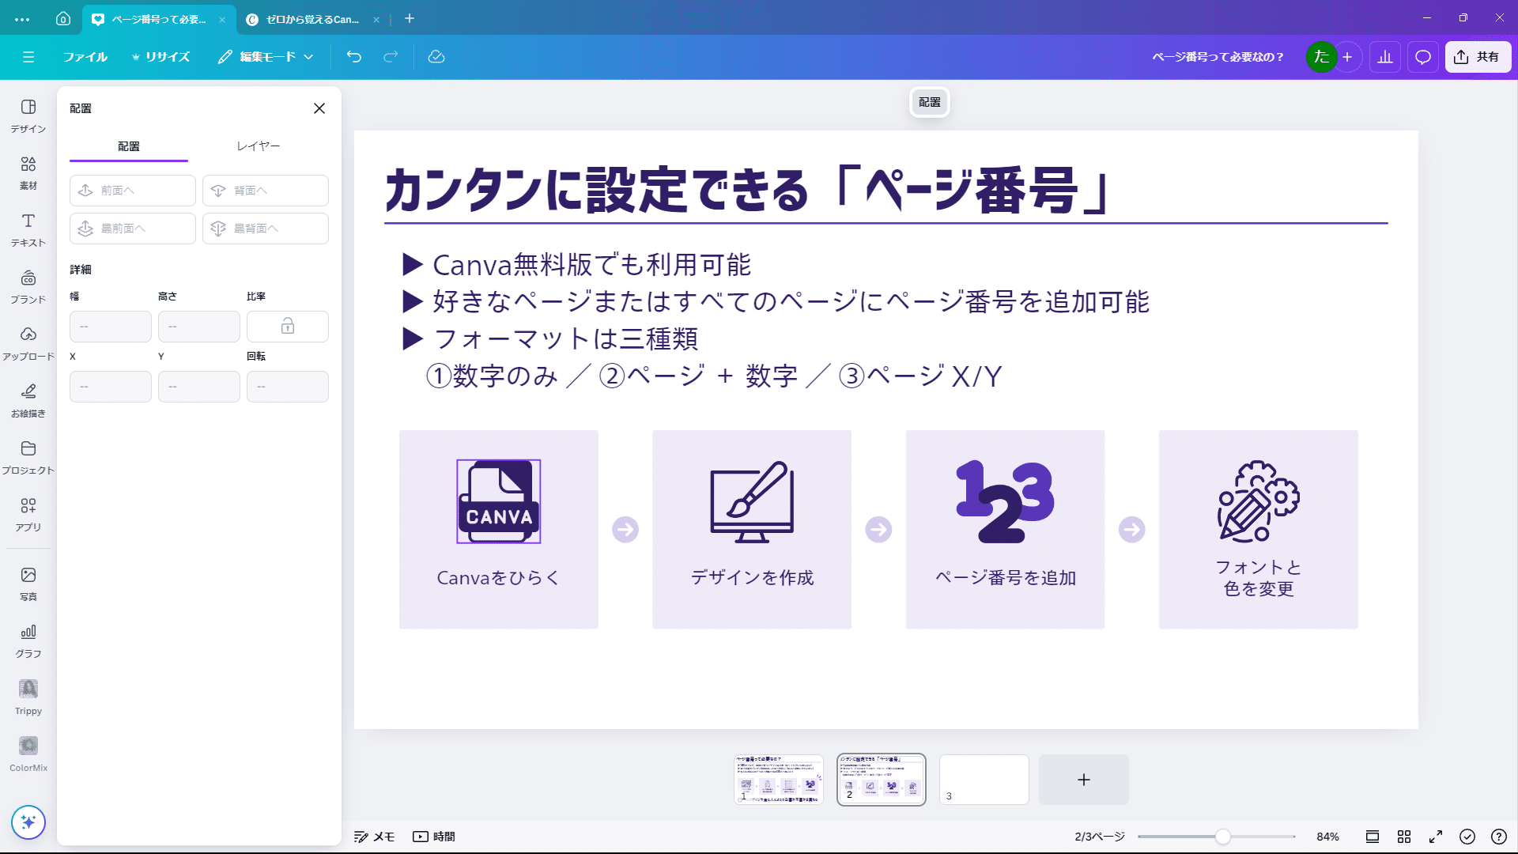
Task: Enter fullscreen presentation mode icon
Action: pos(1436,837)
